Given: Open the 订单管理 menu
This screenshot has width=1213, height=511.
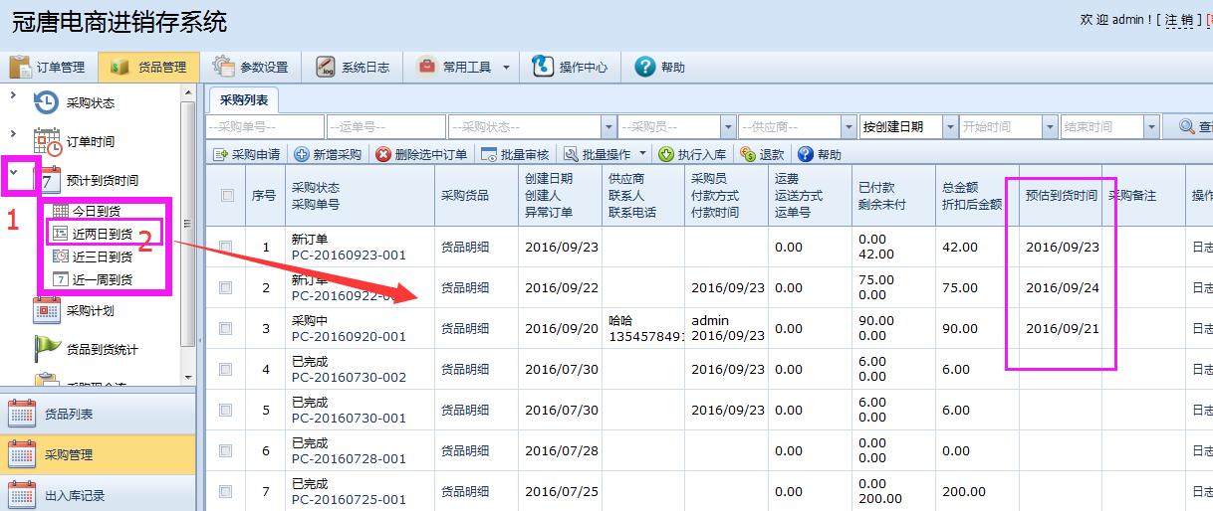Looking at the screenshot, I should point(47,68).
